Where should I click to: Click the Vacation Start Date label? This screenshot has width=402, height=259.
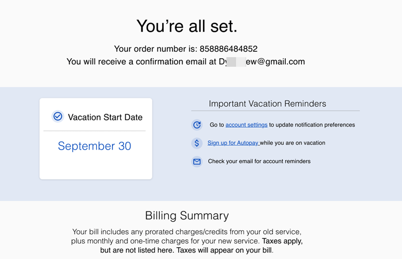[x=105, y=117]
